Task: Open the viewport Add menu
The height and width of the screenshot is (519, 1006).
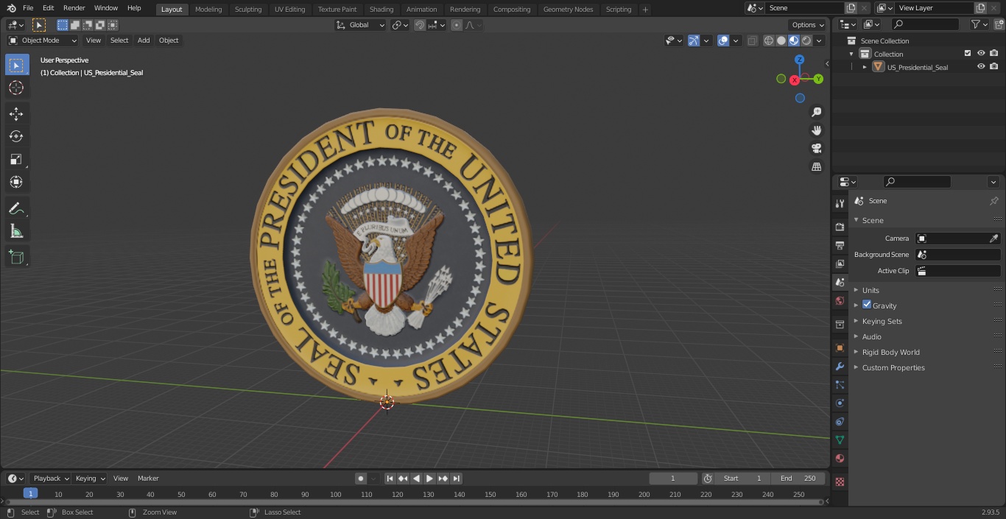Action: tap(144, 40)
